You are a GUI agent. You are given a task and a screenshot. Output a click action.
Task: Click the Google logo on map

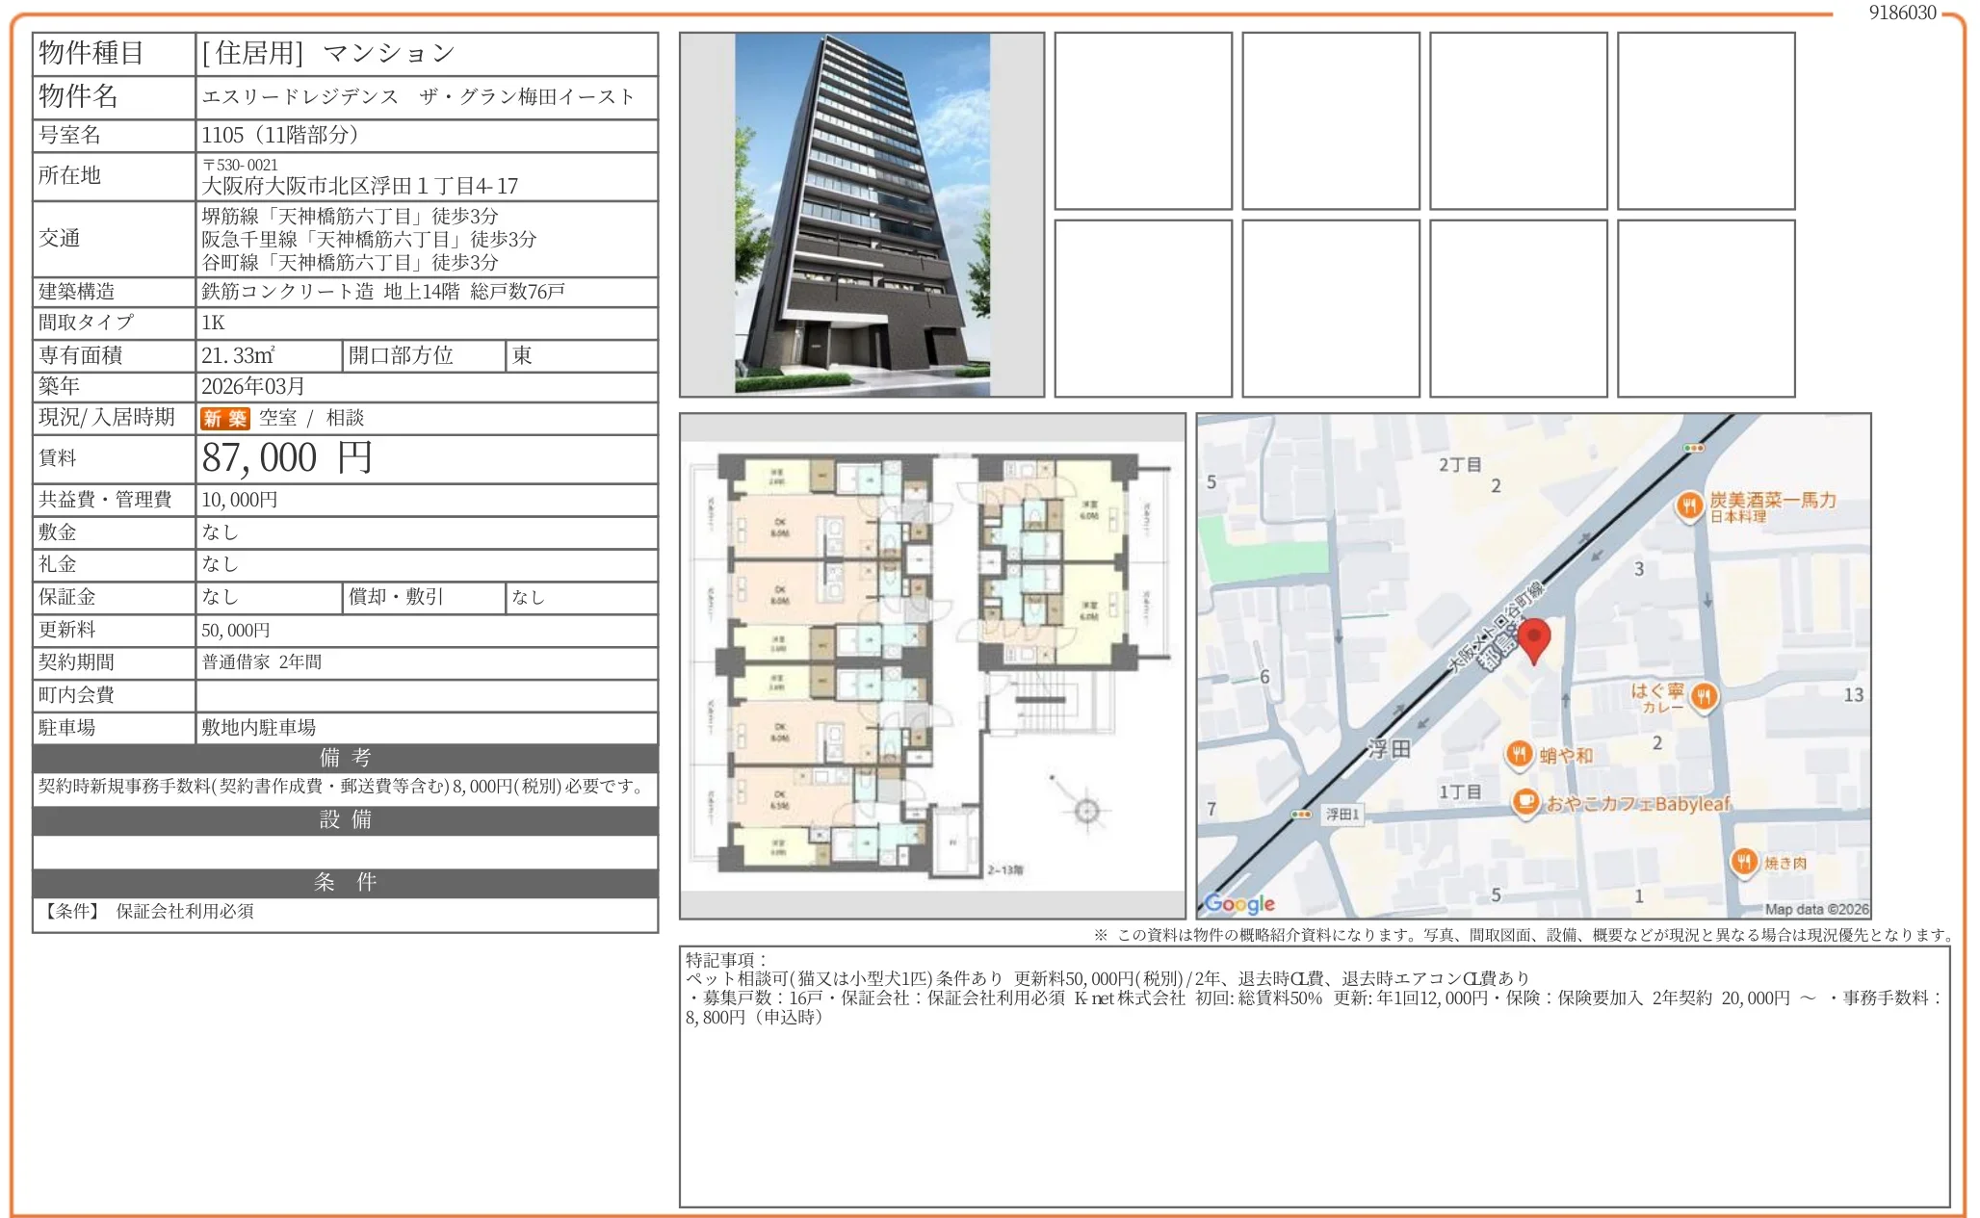[x=1239, y=903]
